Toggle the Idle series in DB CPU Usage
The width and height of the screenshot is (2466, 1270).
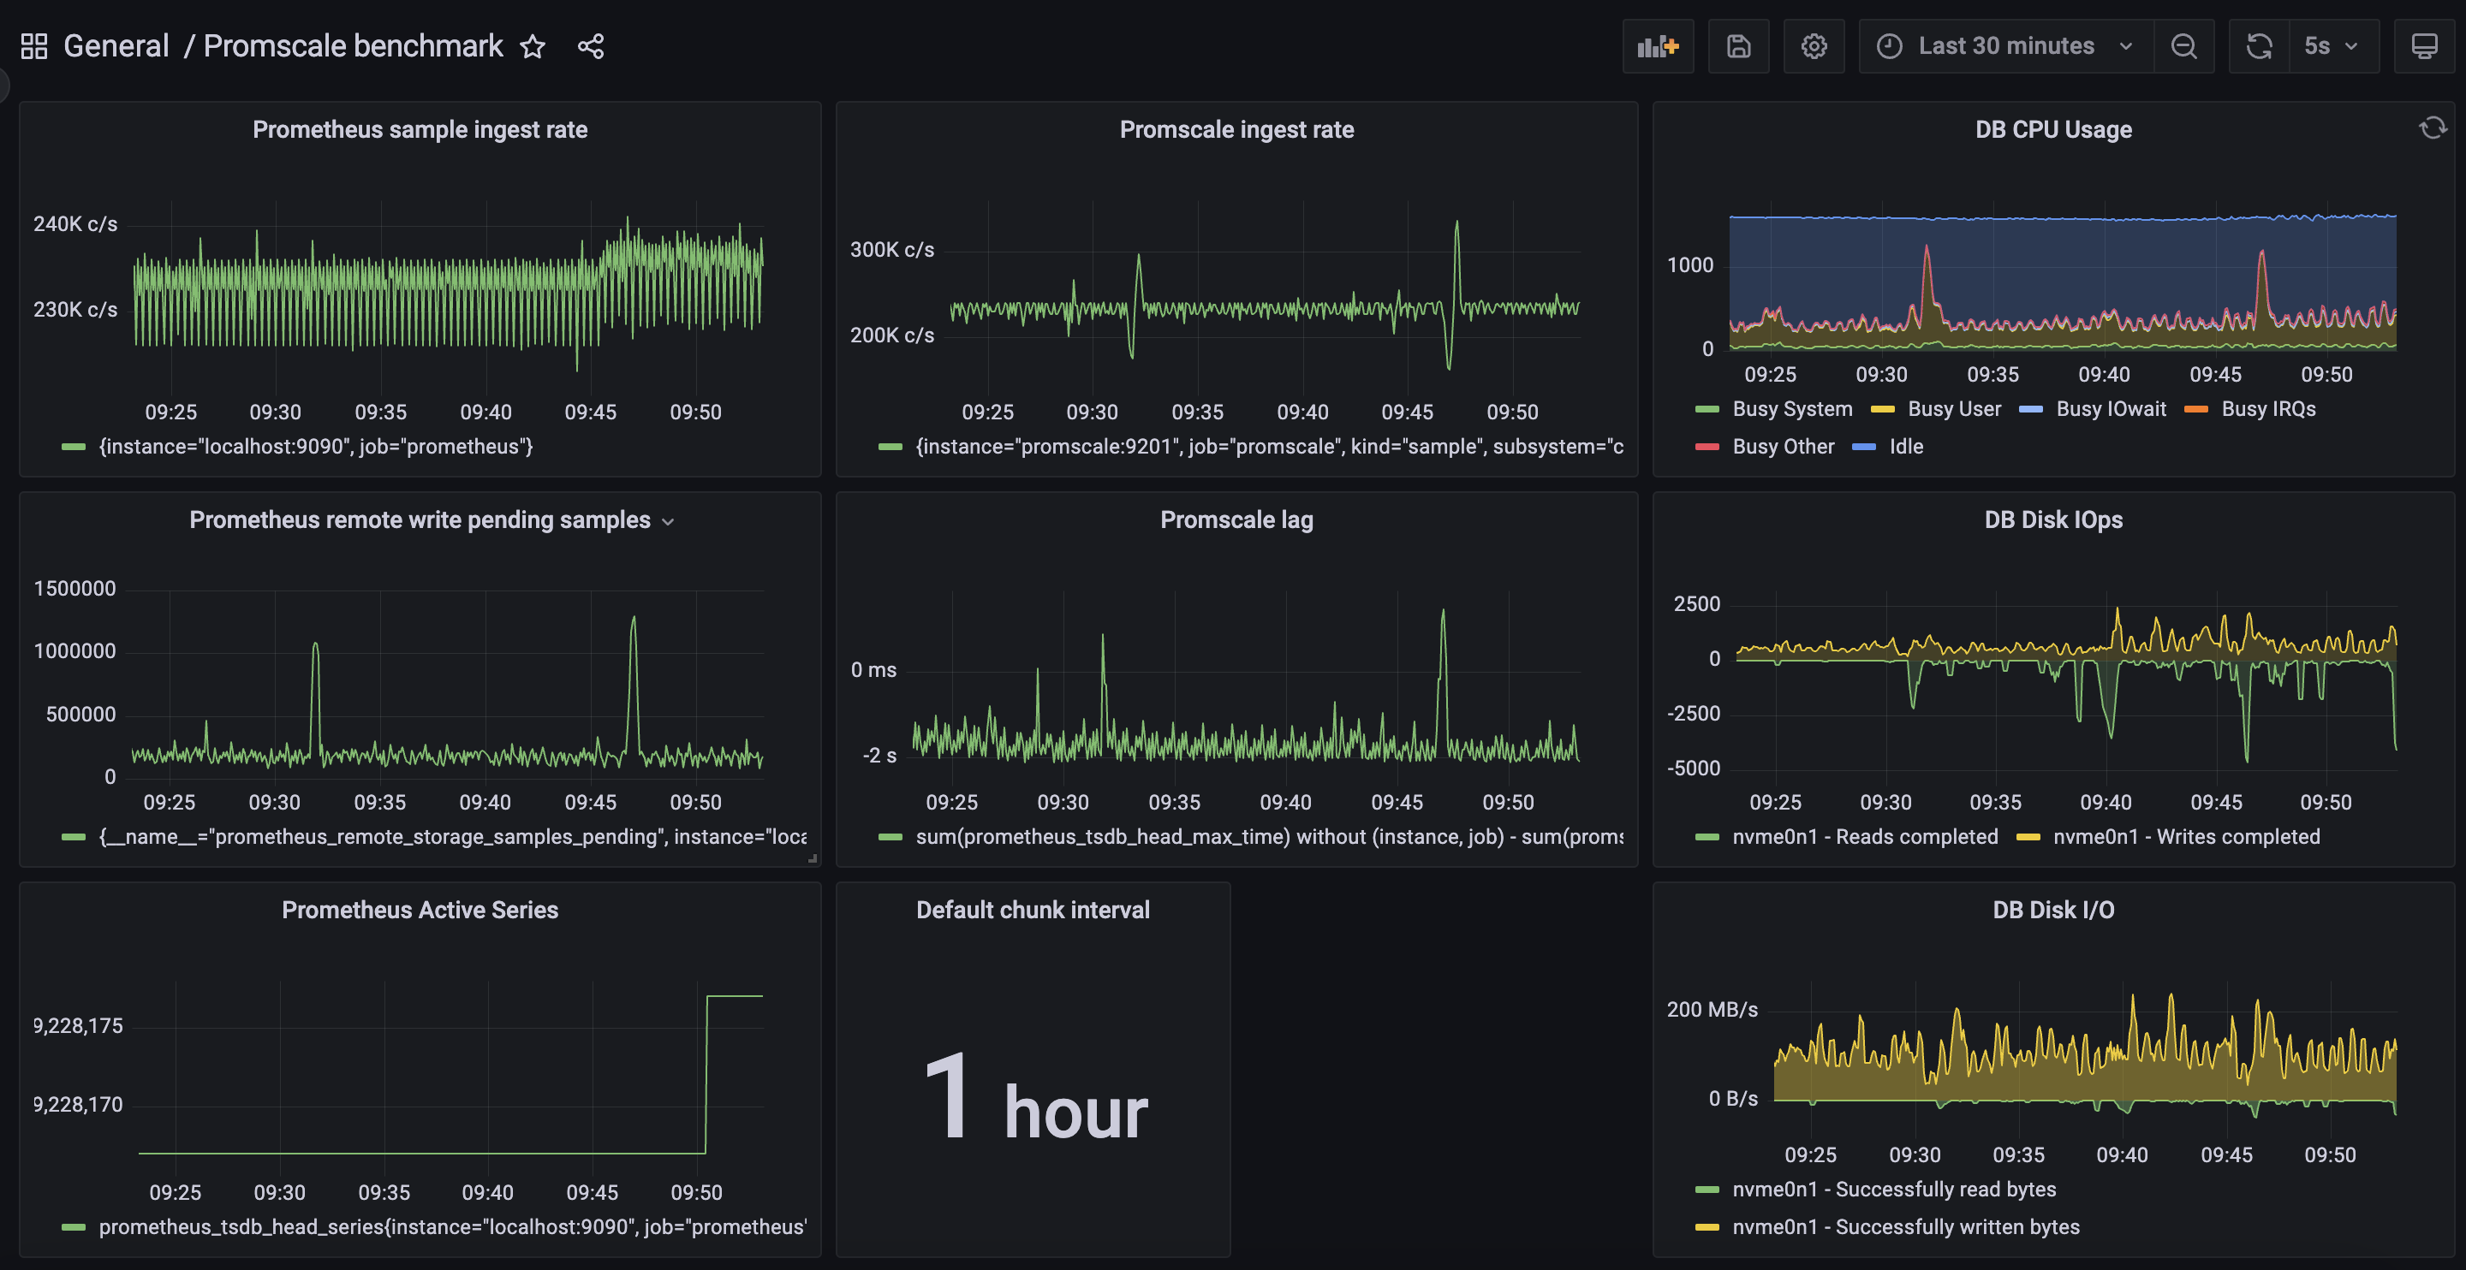(x=1904, y=446)
